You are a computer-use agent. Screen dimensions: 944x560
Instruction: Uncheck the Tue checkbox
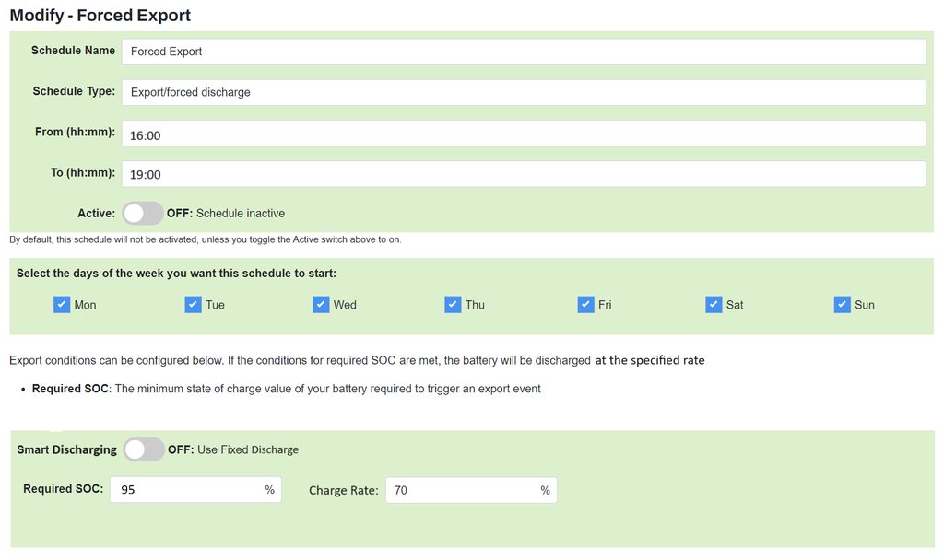(x=194, y=305)
